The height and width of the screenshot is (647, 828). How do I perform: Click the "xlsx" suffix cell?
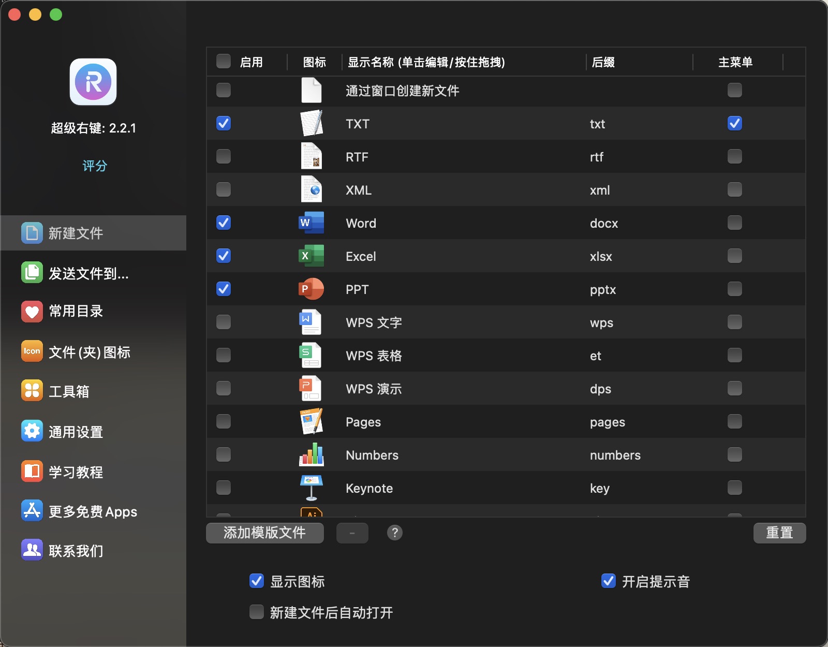(x=601, y=256)
